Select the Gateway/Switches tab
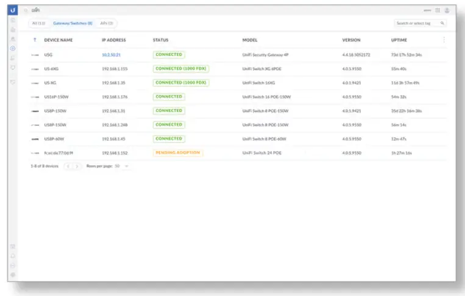The image size is (465, 296). point(73,23)
